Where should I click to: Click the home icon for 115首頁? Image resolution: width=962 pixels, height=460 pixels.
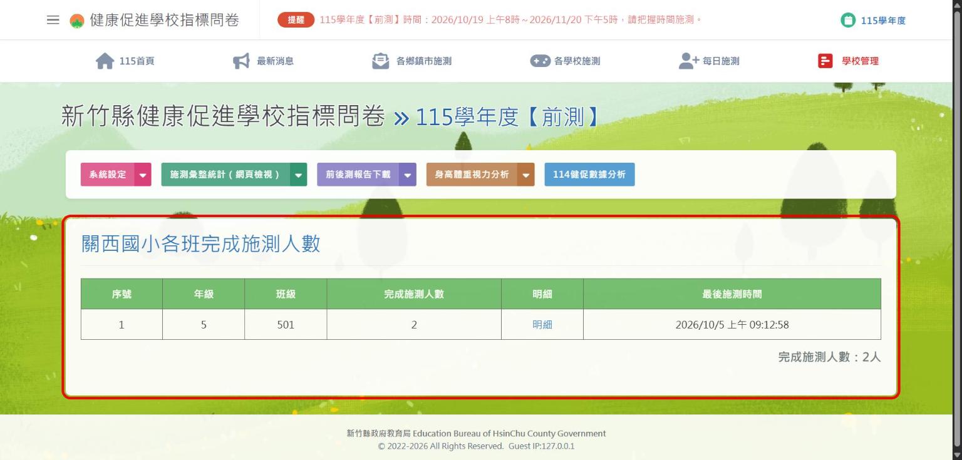(105, 61)
